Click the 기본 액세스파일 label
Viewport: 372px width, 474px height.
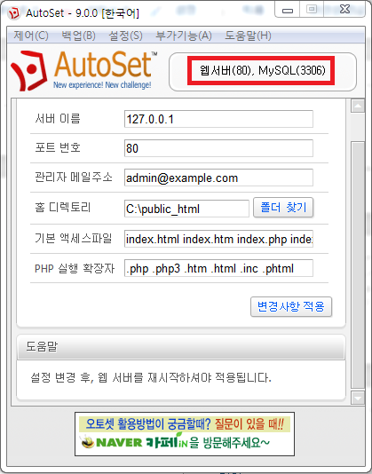pyautogui.click(x=73, y=238)
